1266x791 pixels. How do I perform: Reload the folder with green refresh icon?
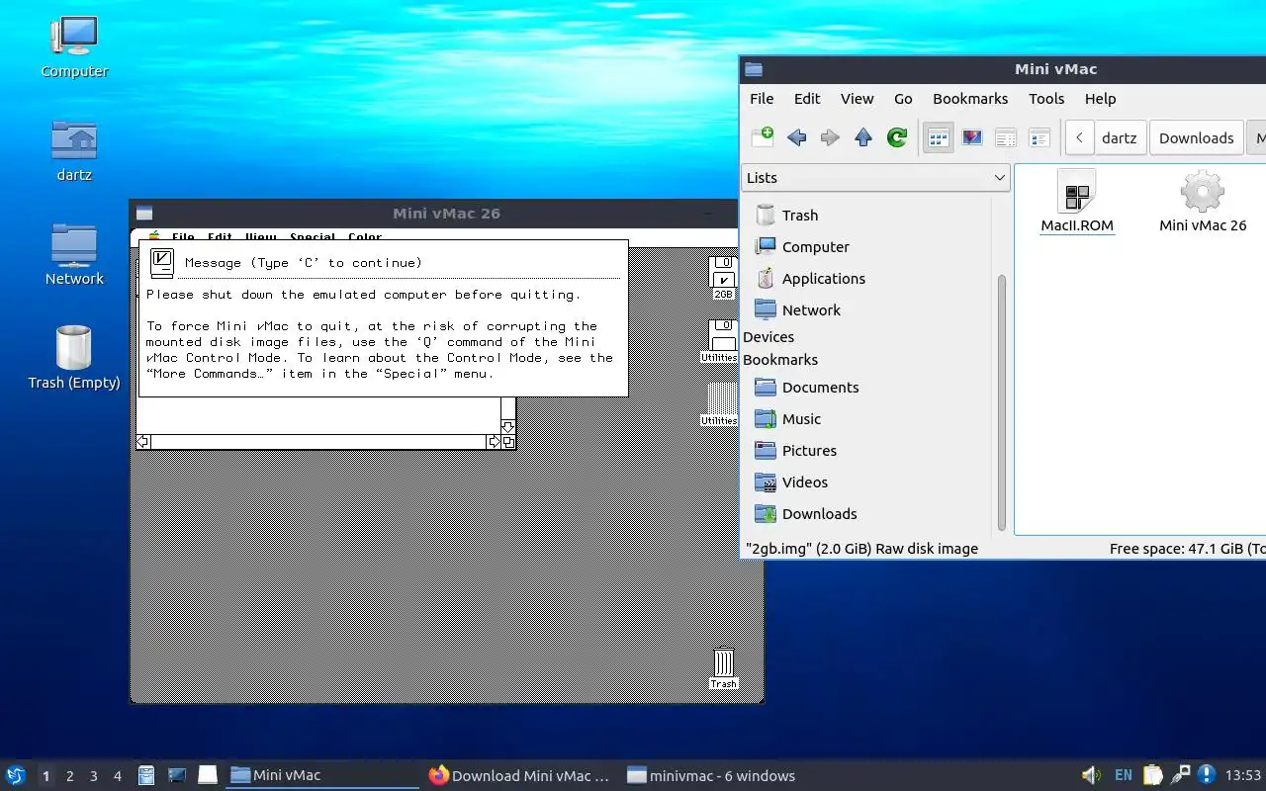tap(897, 137)
